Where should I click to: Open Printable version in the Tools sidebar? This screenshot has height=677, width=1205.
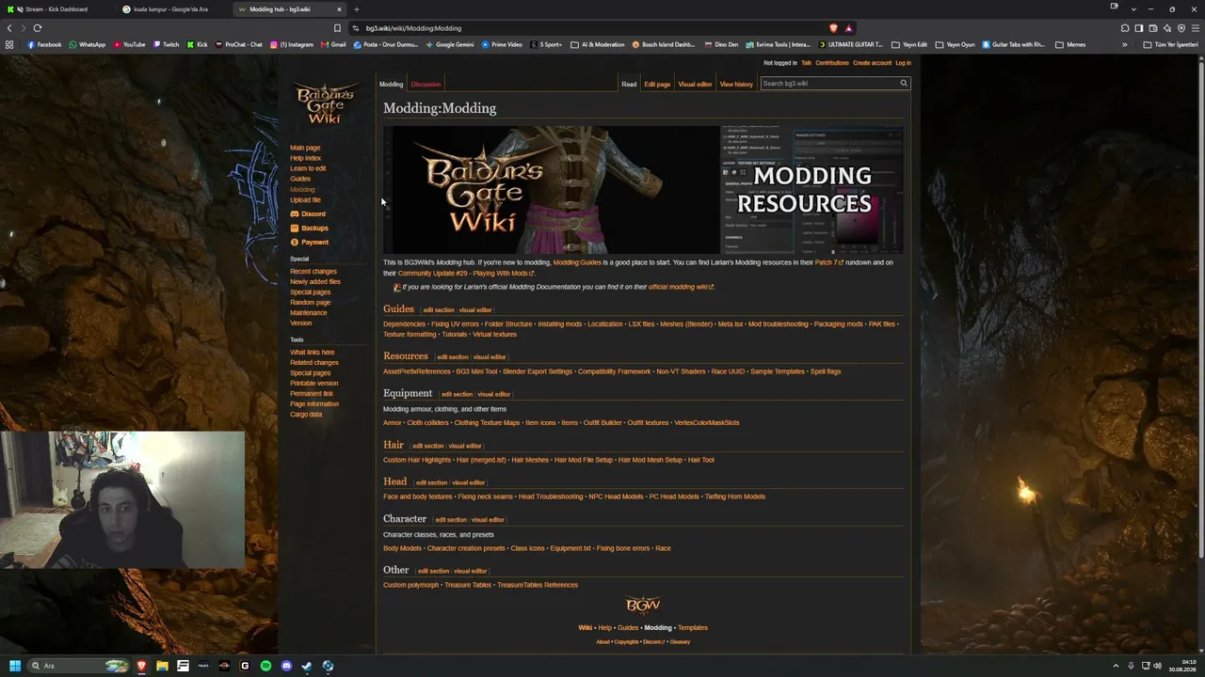pyautogui.click(x=313, y=384)
